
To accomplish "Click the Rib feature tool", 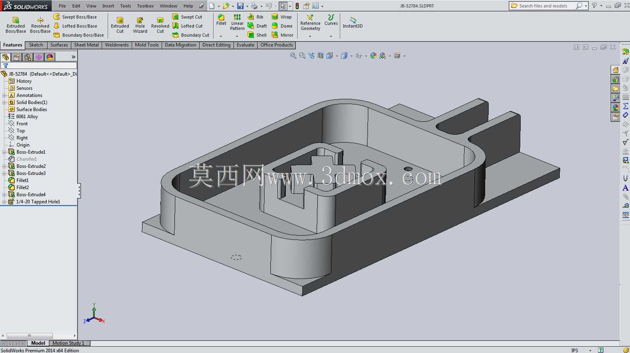I will pos(255,17).
